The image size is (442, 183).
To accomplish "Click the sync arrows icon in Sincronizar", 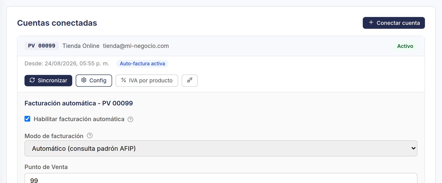I will (32, 80).
